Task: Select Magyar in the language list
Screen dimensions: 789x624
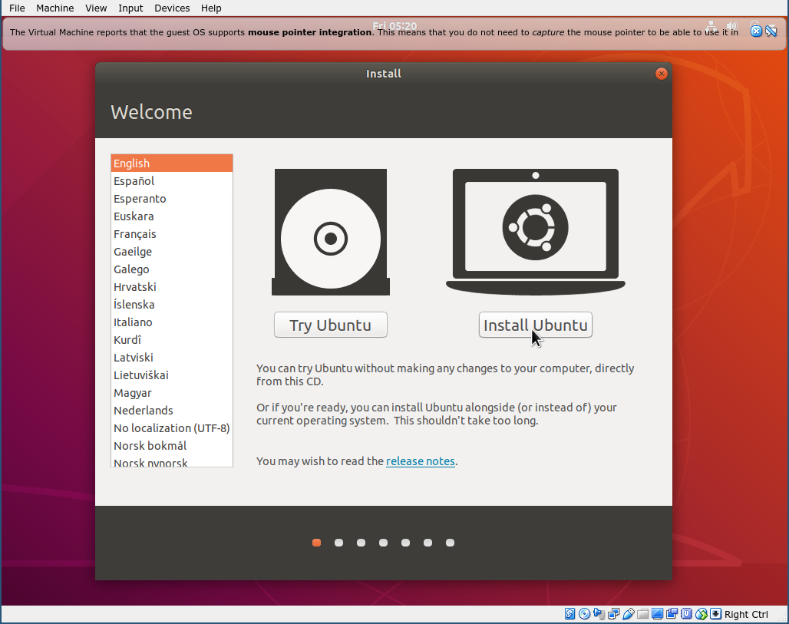Action: (172, 392)
